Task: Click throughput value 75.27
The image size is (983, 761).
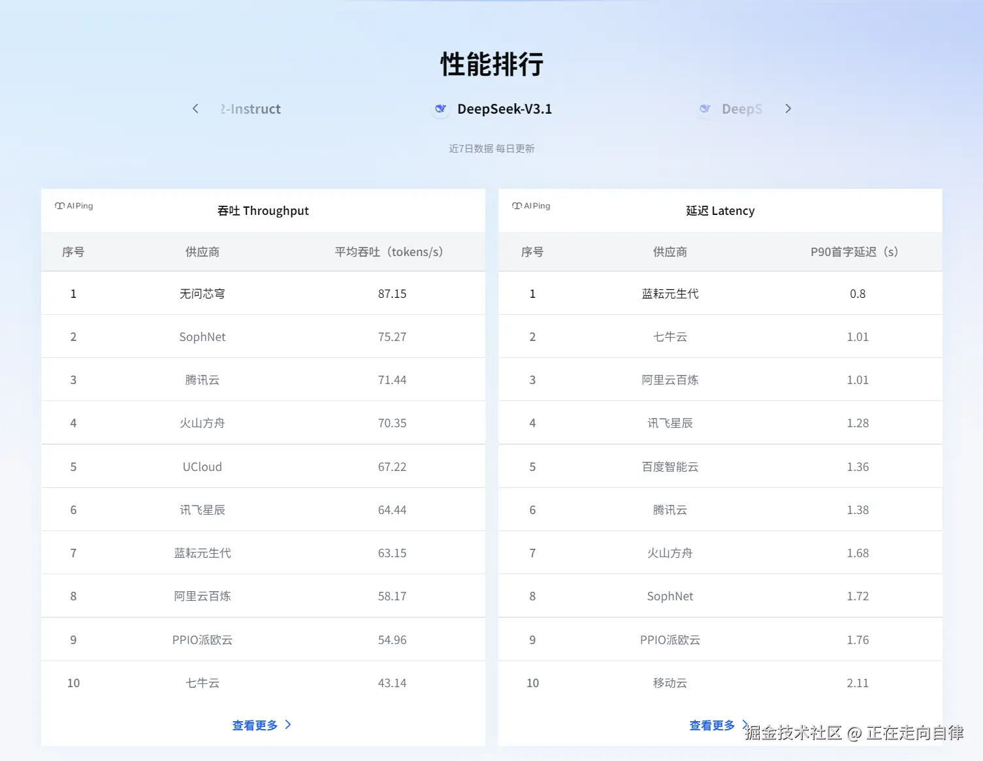Action: [392, 337]
